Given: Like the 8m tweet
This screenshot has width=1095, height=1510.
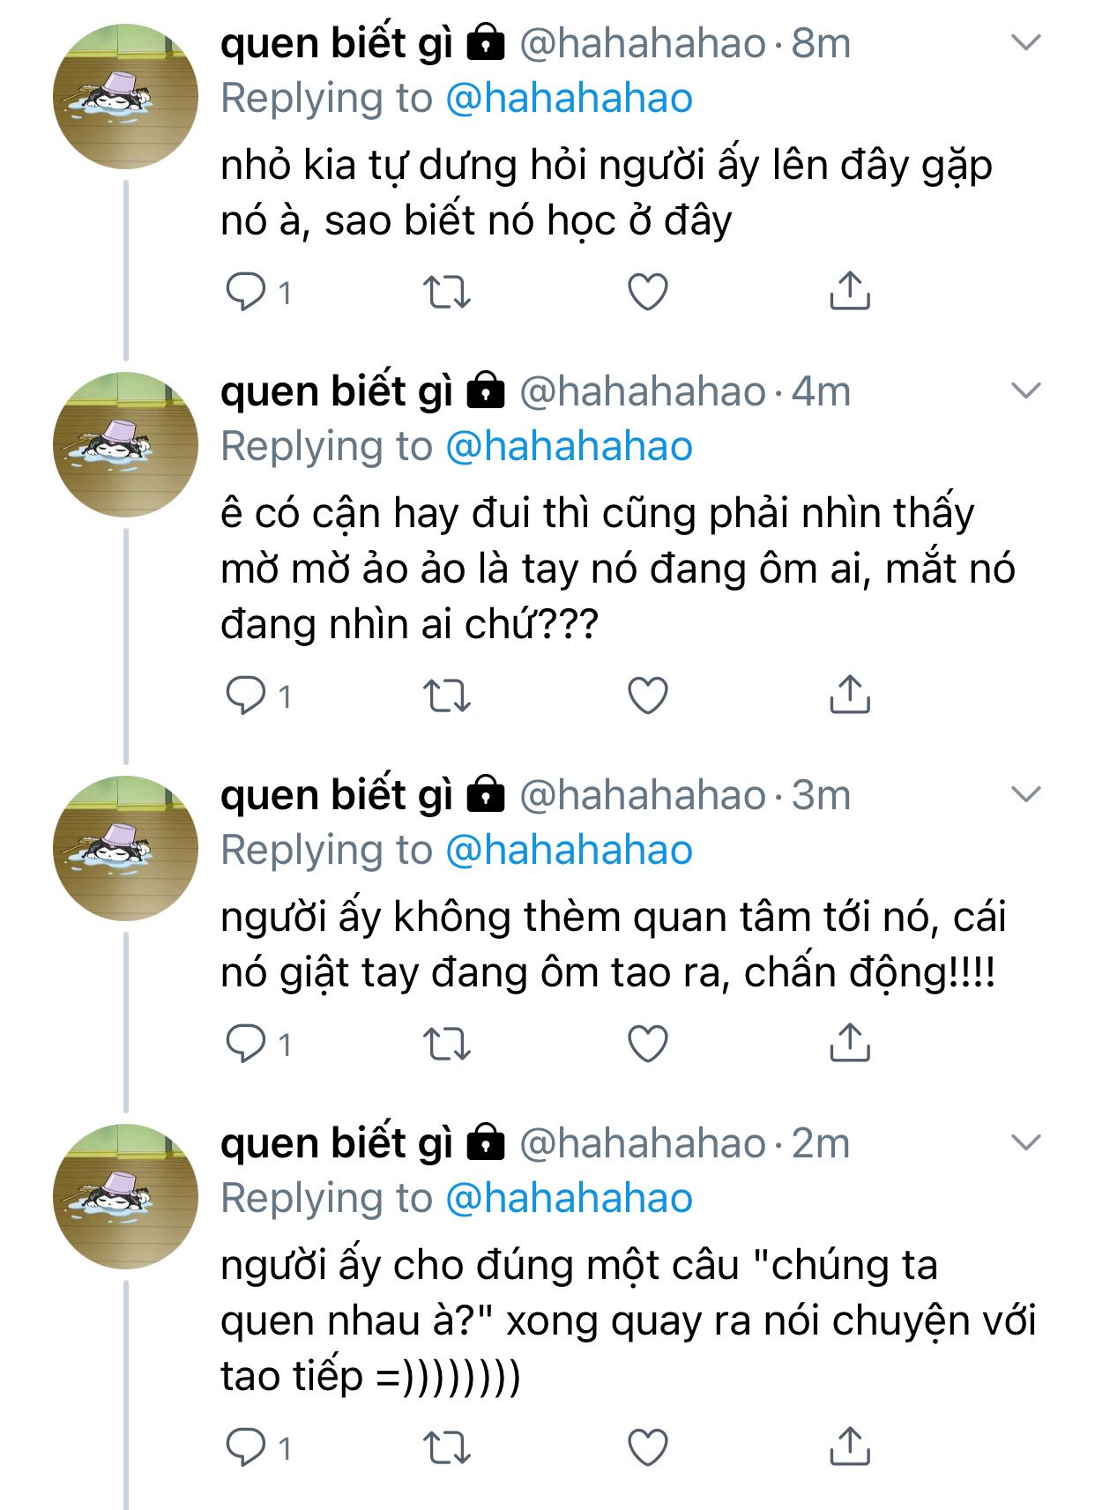Looking at the screenshot, I should coord(648,292).
